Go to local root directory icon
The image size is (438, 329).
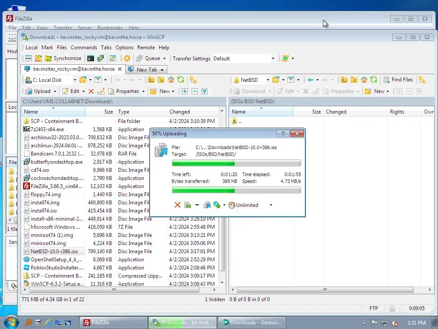(x=161, y=80)
